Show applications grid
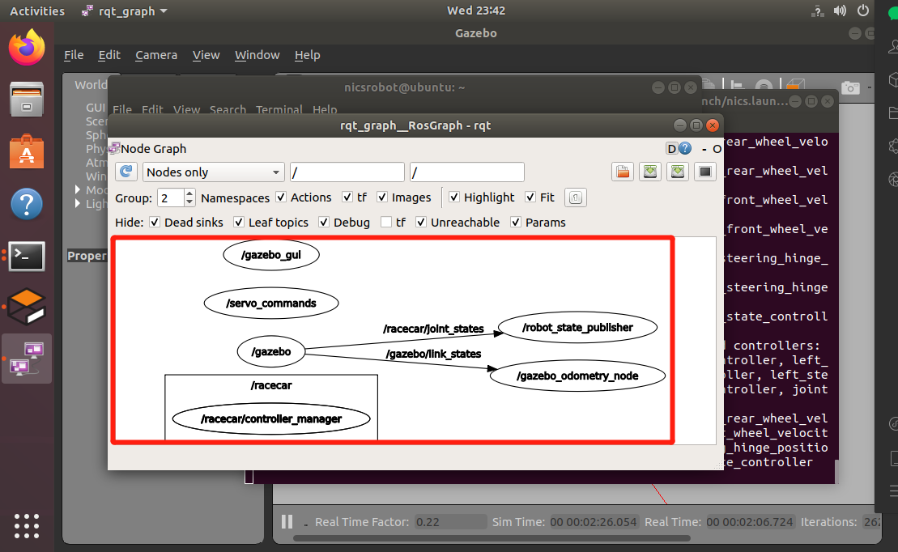Screen dimensions: 898x552 click(x=27, y=525)
